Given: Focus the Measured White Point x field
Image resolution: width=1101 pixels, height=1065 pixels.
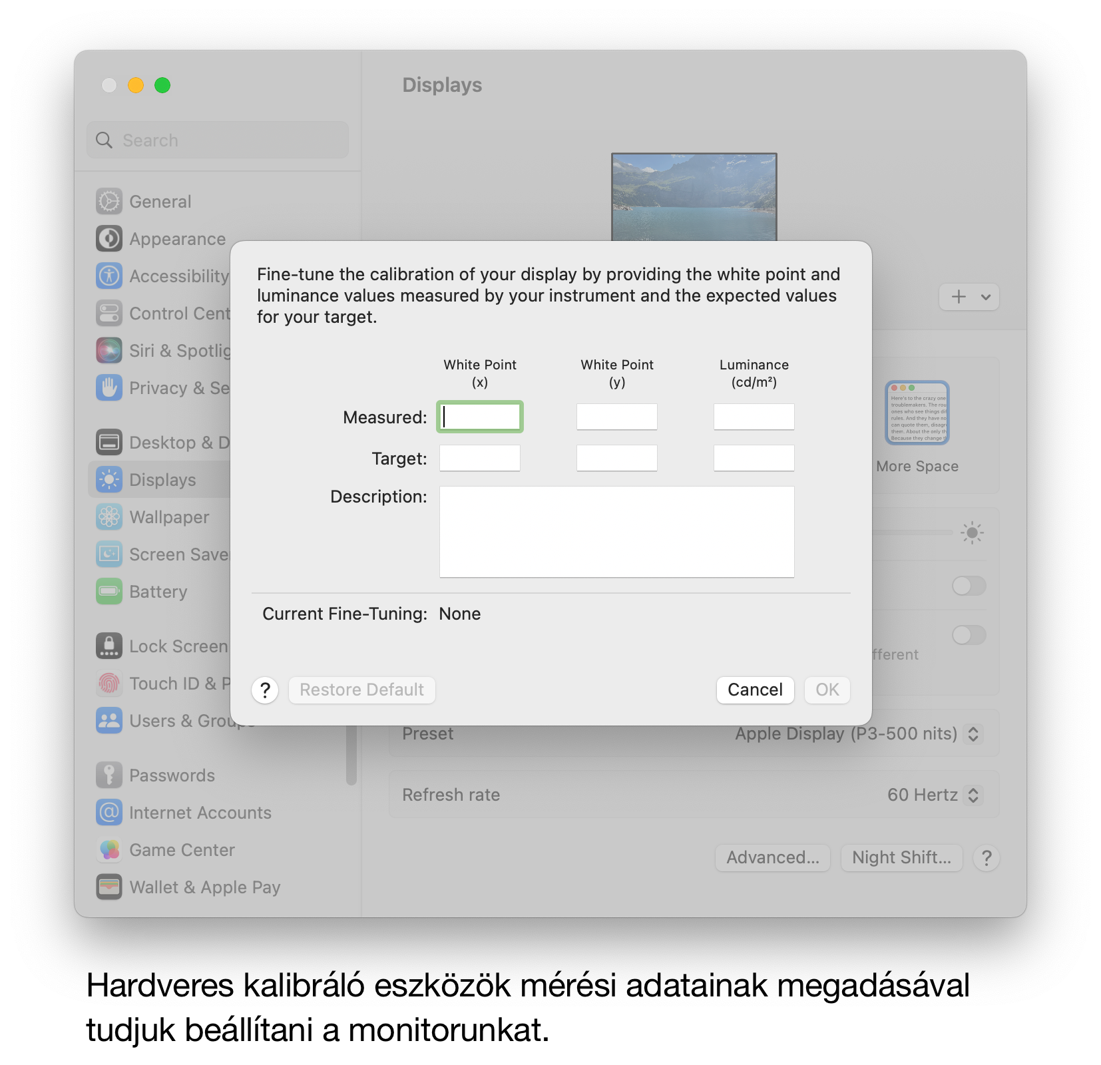Looking at the screenshot, I should pyautogui.click(x=480, y=417).
